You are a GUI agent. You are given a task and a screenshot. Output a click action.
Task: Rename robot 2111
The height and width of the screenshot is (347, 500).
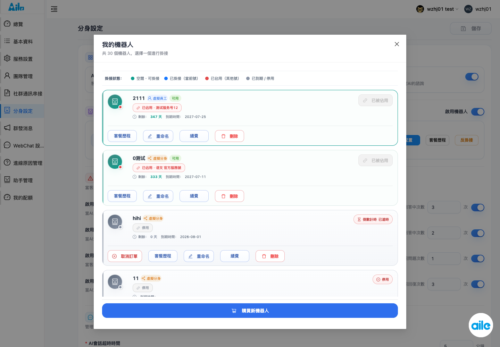pos(158,136)
